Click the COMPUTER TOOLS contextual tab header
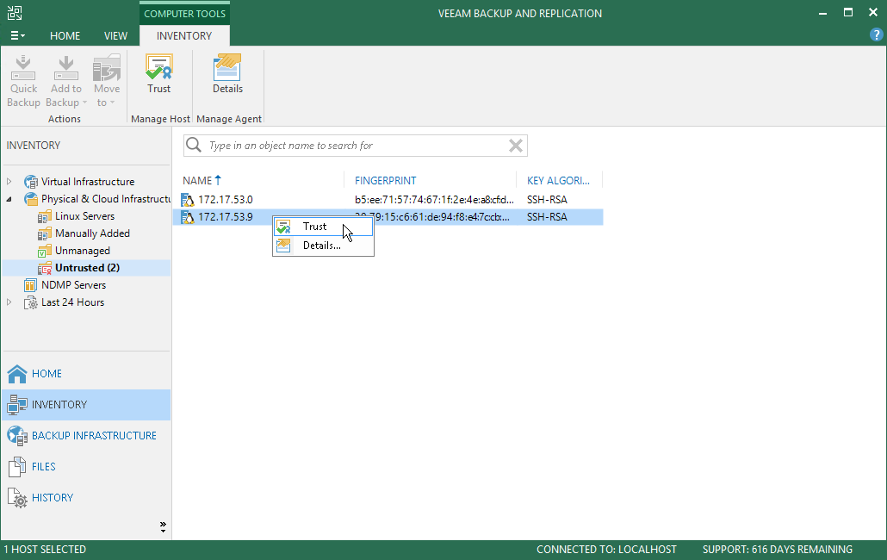887x560 pixels. click(184, 14)
